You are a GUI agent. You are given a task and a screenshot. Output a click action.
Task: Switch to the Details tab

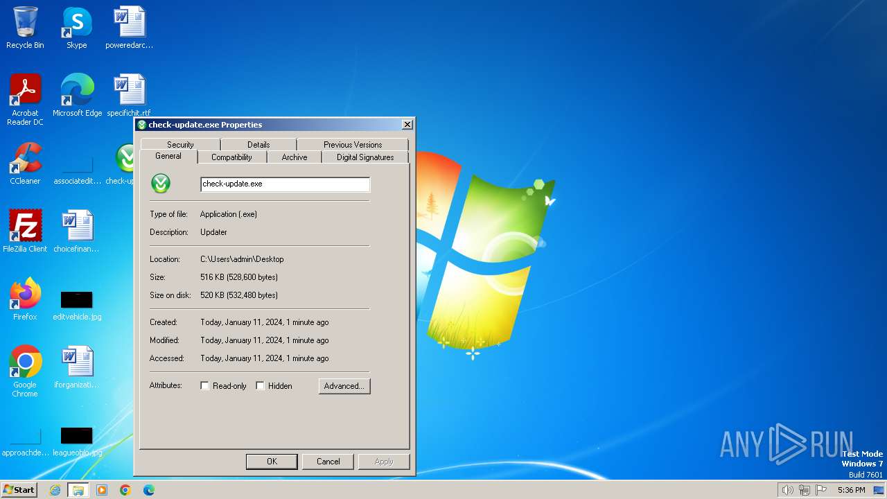pyautogui.click(x=258, y=145)
